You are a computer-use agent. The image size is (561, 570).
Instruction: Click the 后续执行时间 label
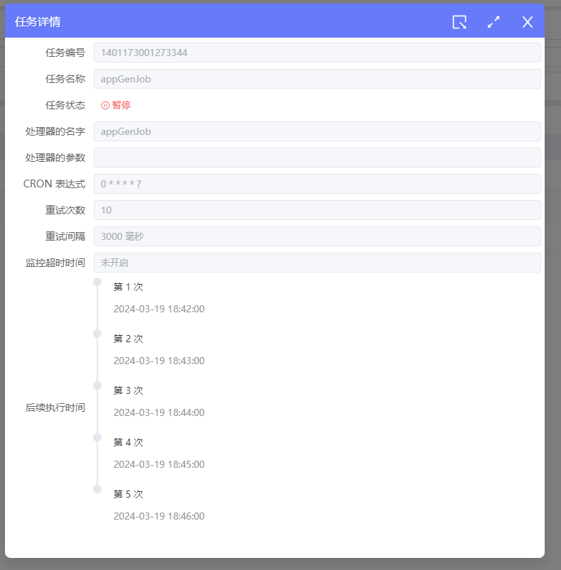pyautogui.click(x=55, y=407)
